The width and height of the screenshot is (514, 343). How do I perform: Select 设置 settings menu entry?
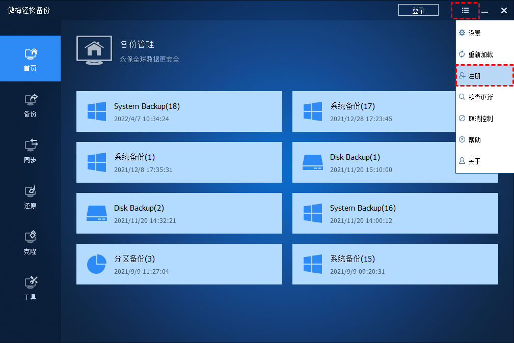[x=485, y=33]
